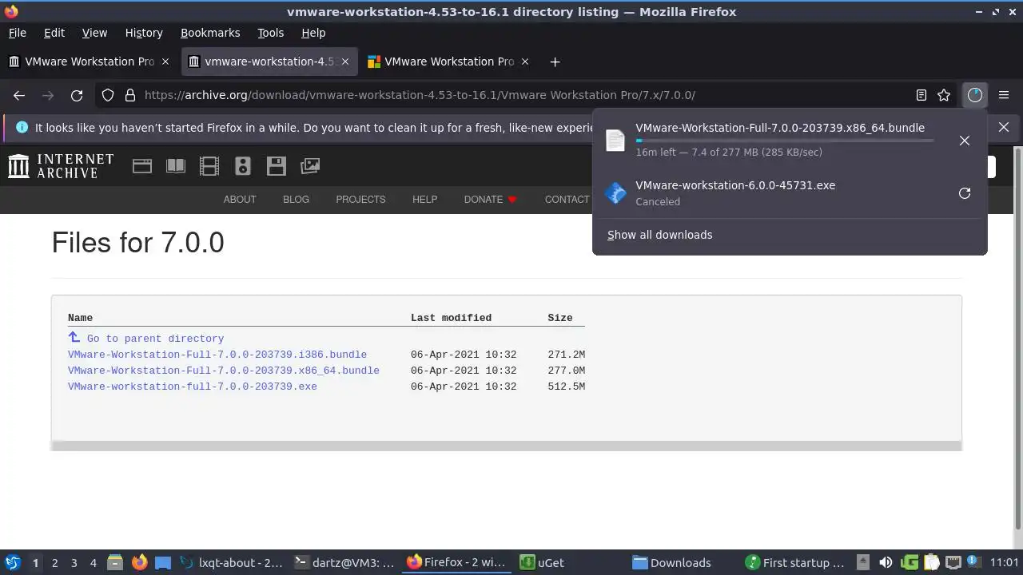This screenshot has height=575, width=1023.
Task: Open the Tools menu
Action: [x=270, y=33]
